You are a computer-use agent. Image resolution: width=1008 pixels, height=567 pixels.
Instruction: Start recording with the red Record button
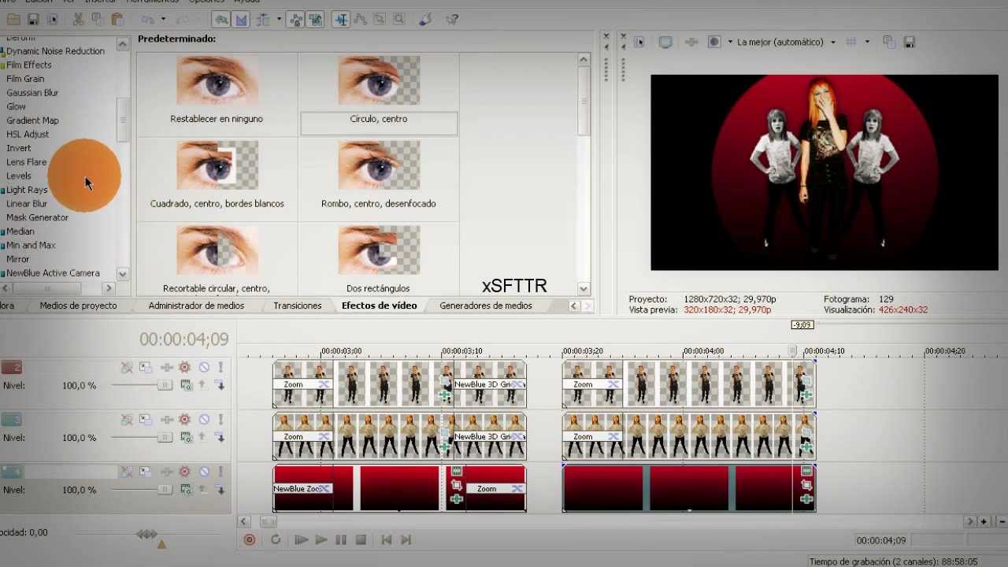250,539
